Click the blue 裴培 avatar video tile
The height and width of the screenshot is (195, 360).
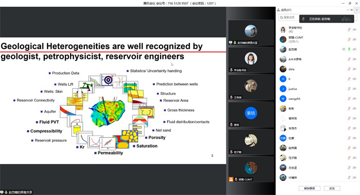(251, 114)
